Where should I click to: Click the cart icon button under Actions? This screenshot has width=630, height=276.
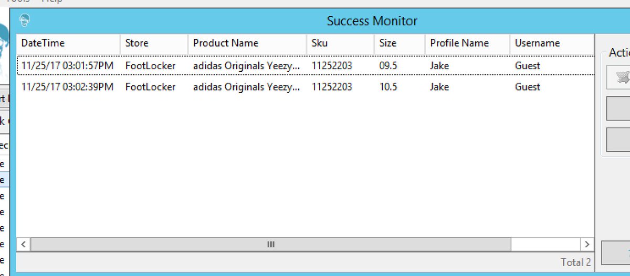coord(618,77)
